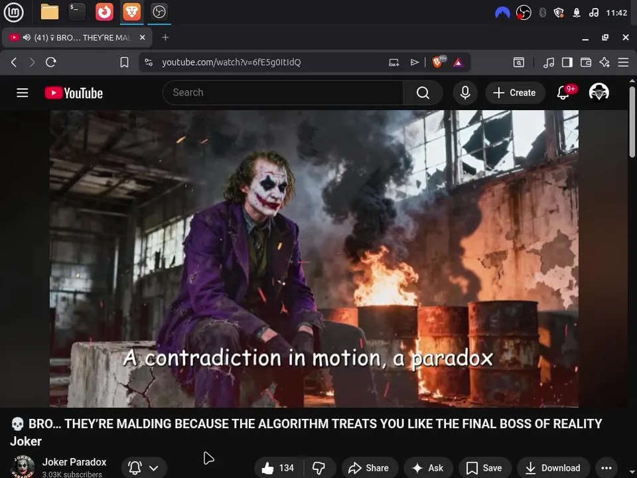Switch to the Brave browser in the panel
Screen dimensions: 637x478
[x=131, y=12]
